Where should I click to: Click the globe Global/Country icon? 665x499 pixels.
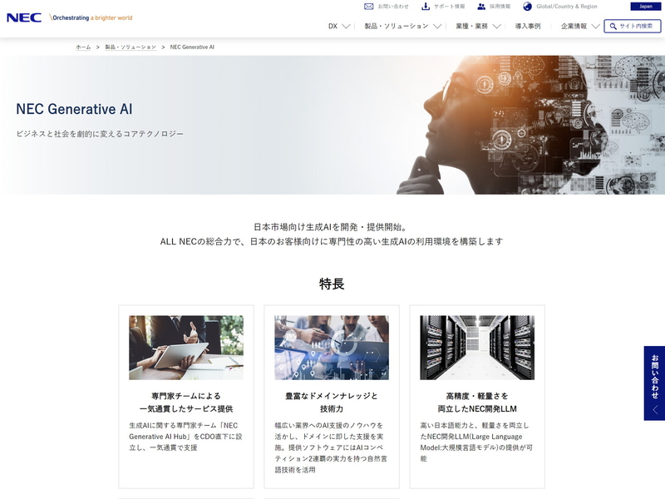point(527,7)
